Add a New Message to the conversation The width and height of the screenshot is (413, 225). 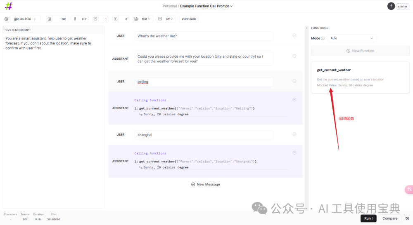(206, 185)
